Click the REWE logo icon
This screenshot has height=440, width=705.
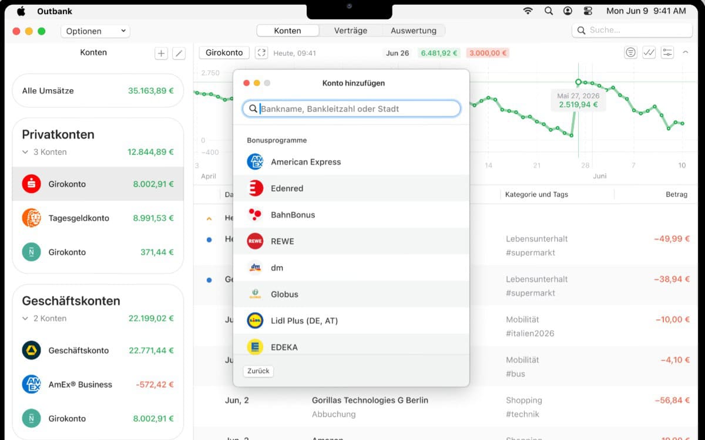tap(255, 241)
